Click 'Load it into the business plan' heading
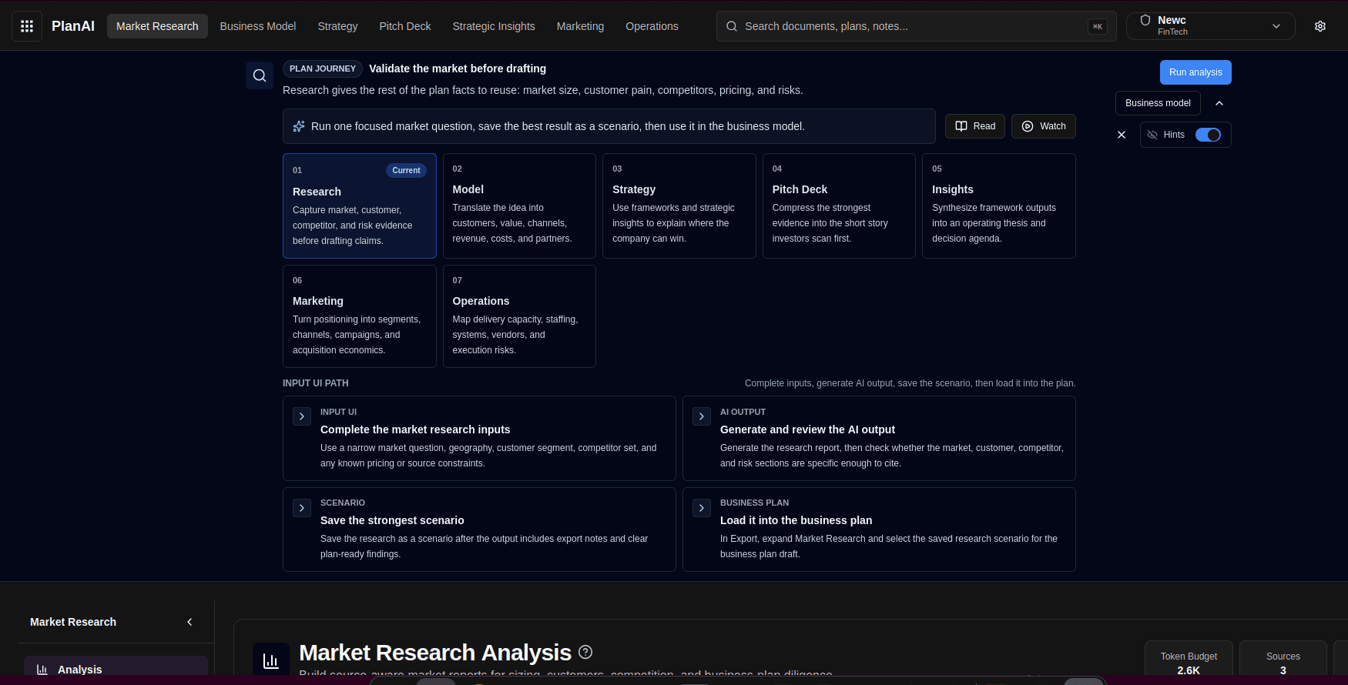The height and width of the screenshot is (685, 1348). point(796,520)
